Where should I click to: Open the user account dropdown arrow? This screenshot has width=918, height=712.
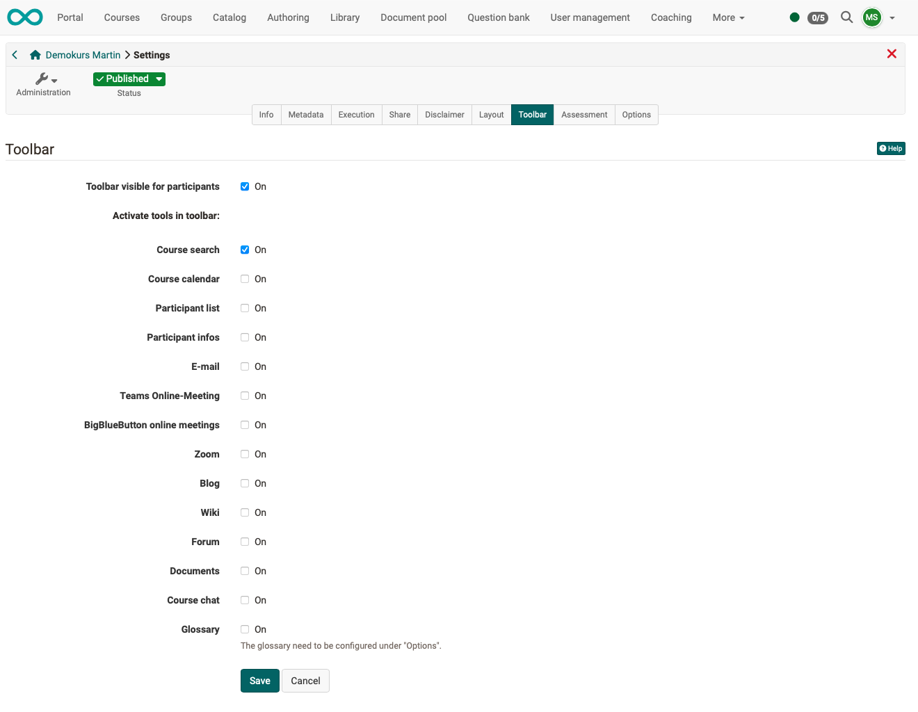pyautogui.click(x=892, y=17)
